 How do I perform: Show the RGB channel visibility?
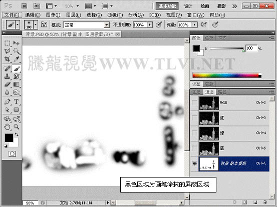coord(194,103)
